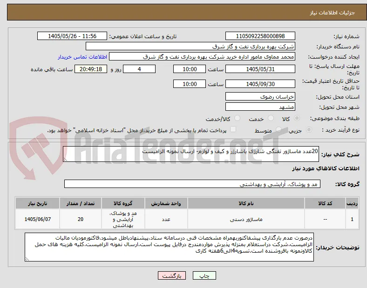This screenshot has width=367, height=288.
Task: Click the general need description text area
Action: [191, 154]
